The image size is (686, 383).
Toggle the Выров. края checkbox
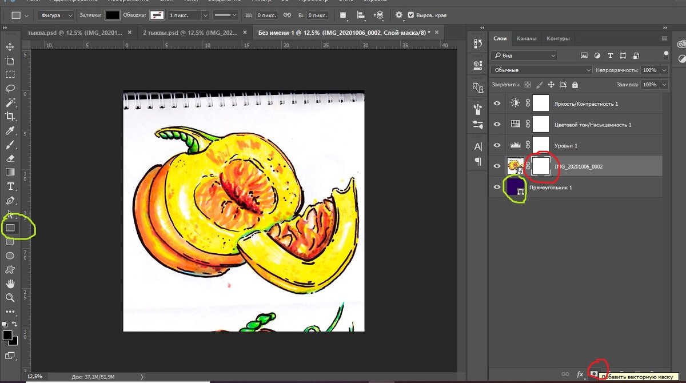(x=410, y=15)
